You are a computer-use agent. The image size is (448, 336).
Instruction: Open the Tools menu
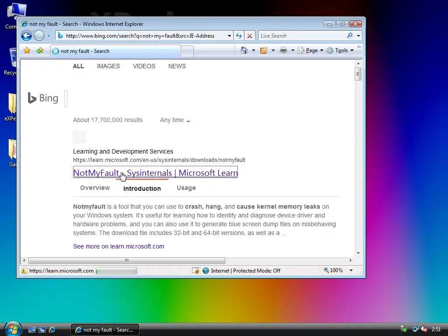click(x=340, y=51)
